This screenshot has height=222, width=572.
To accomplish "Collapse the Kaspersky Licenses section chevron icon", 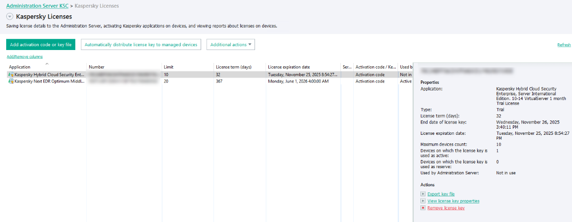I will [10, 16].
